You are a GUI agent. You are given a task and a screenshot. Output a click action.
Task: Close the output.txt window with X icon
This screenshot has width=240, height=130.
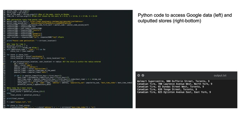click(138, 75)
